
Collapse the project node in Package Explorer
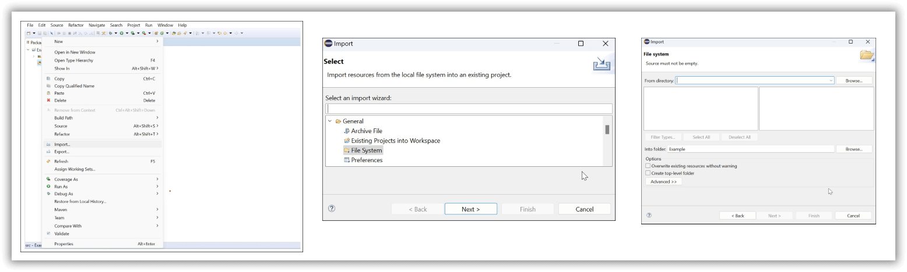coord(28,50)
